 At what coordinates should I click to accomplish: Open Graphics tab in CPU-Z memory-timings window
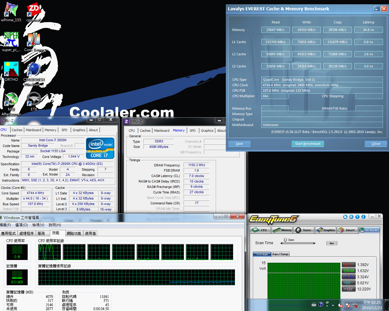207,131
